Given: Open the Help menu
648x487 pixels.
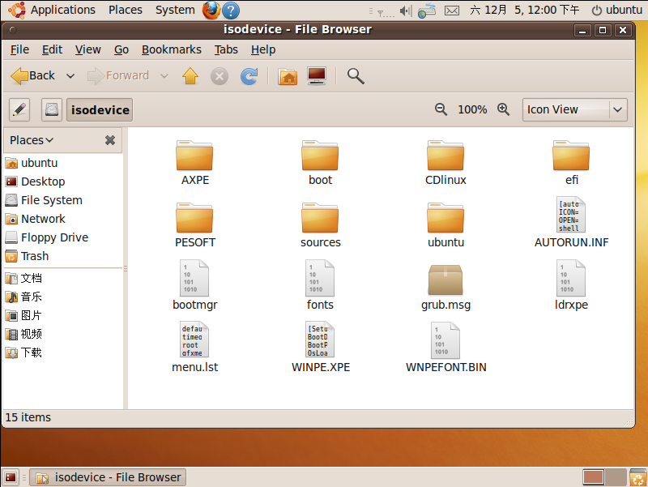Looking at the screenshot, I should 262,49.
